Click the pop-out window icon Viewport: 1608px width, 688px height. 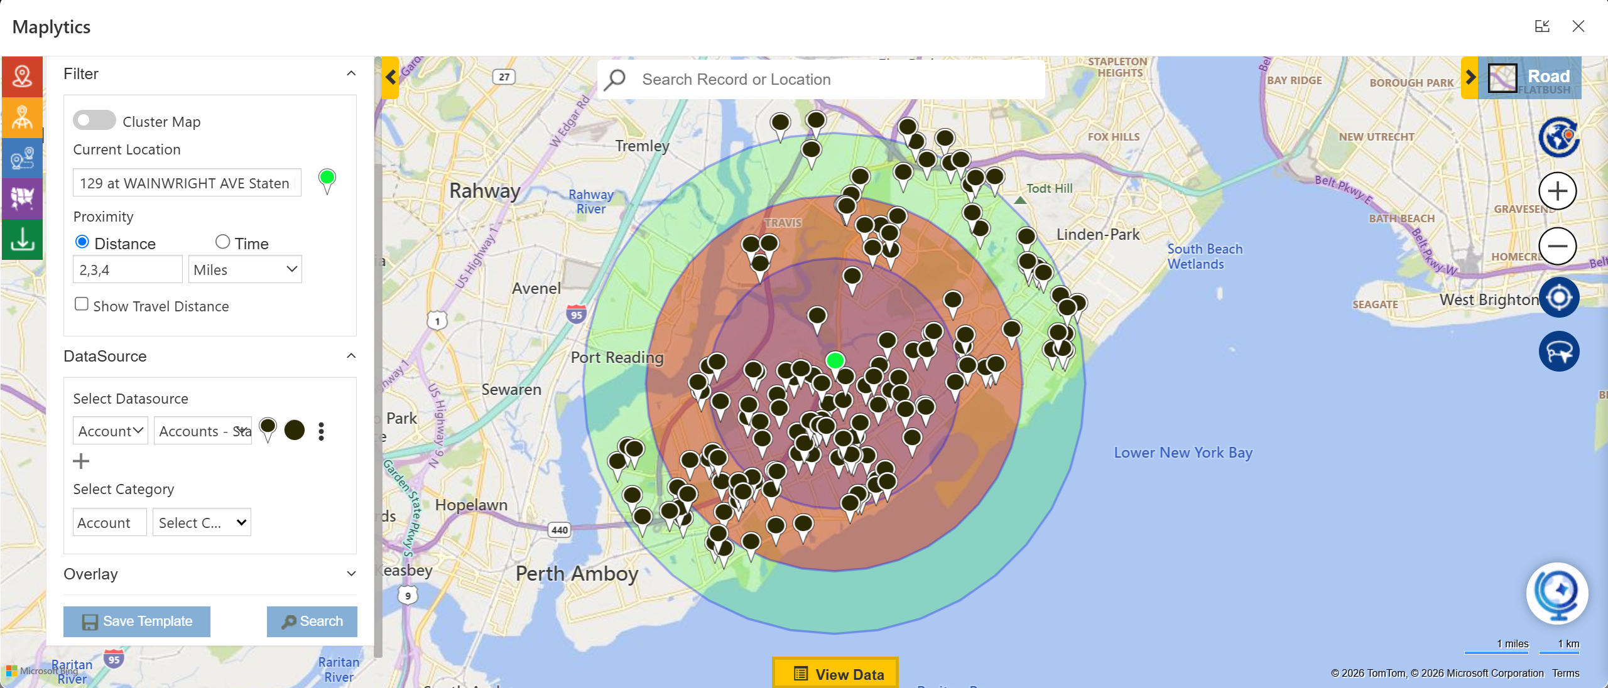1542,26
